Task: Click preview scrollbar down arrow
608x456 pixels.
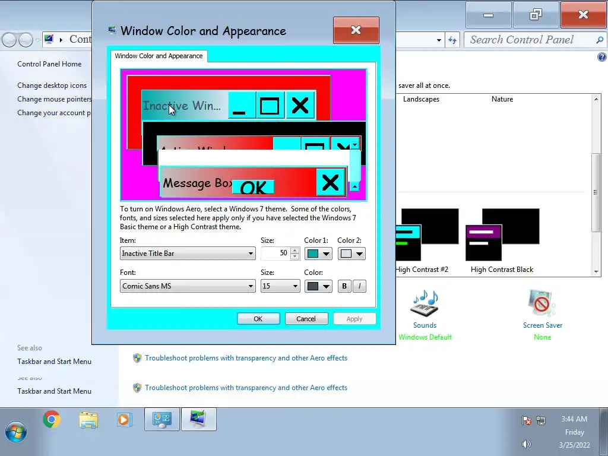Action: click(x=355, y=145)
